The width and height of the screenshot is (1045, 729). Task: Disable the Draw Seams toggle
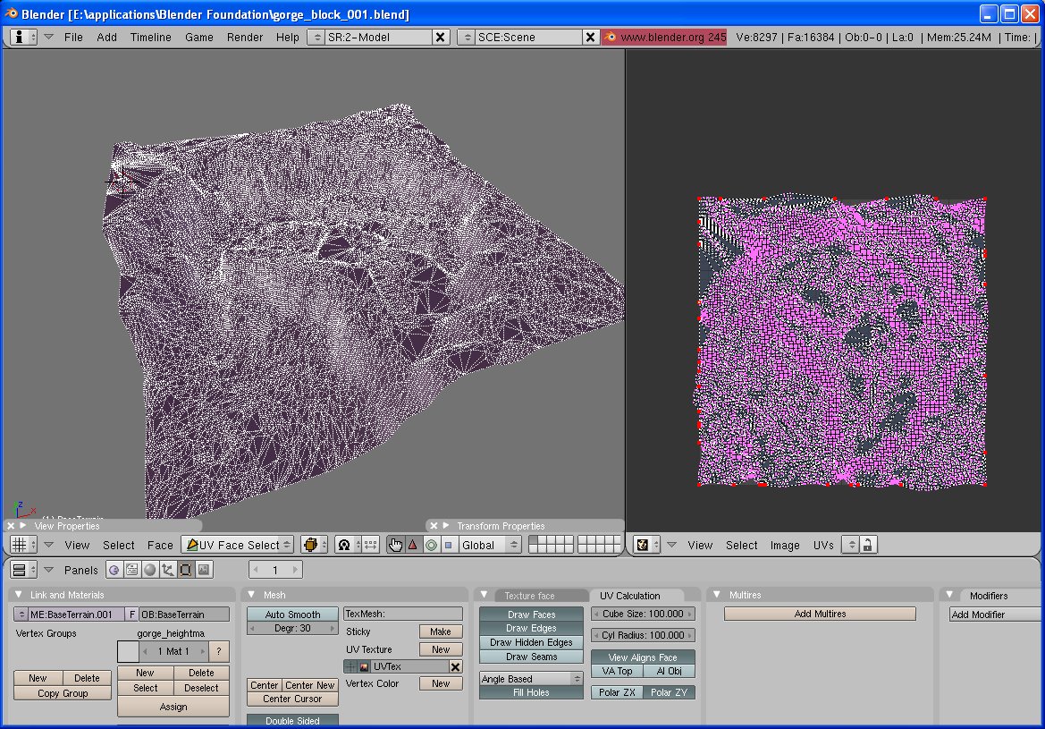click(531, 657)
